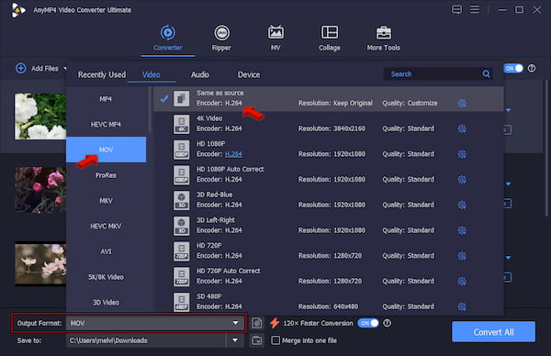Viewport: 551px width, 356px height.
Task: Choose the SD 480P preset row
Action: [x=328, y=302]
